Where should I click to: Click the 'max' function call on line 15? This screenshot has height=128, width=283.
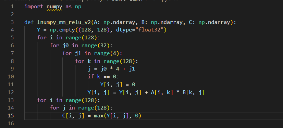tap(99, 116)
